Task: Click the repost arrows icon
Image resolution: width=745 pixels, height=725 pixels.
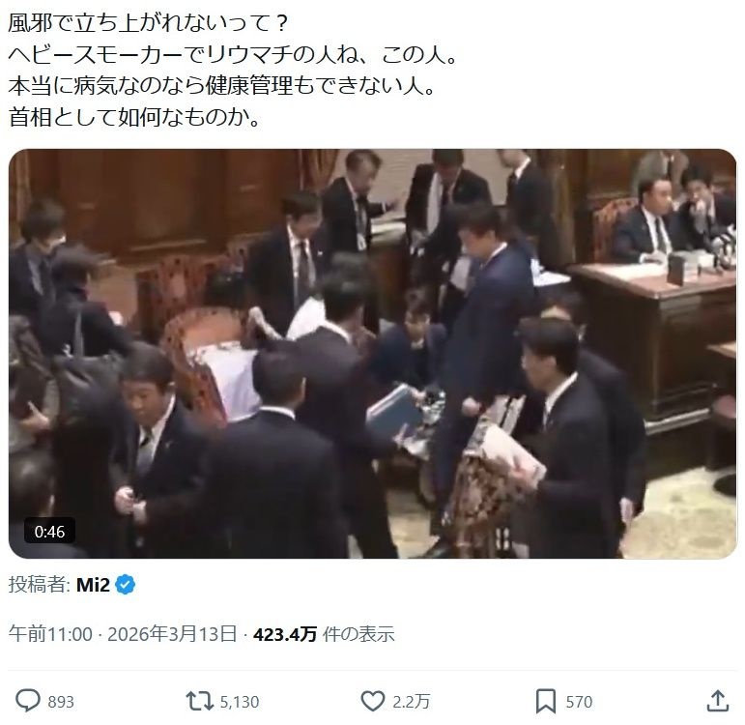Action: (x=199, y=701)
